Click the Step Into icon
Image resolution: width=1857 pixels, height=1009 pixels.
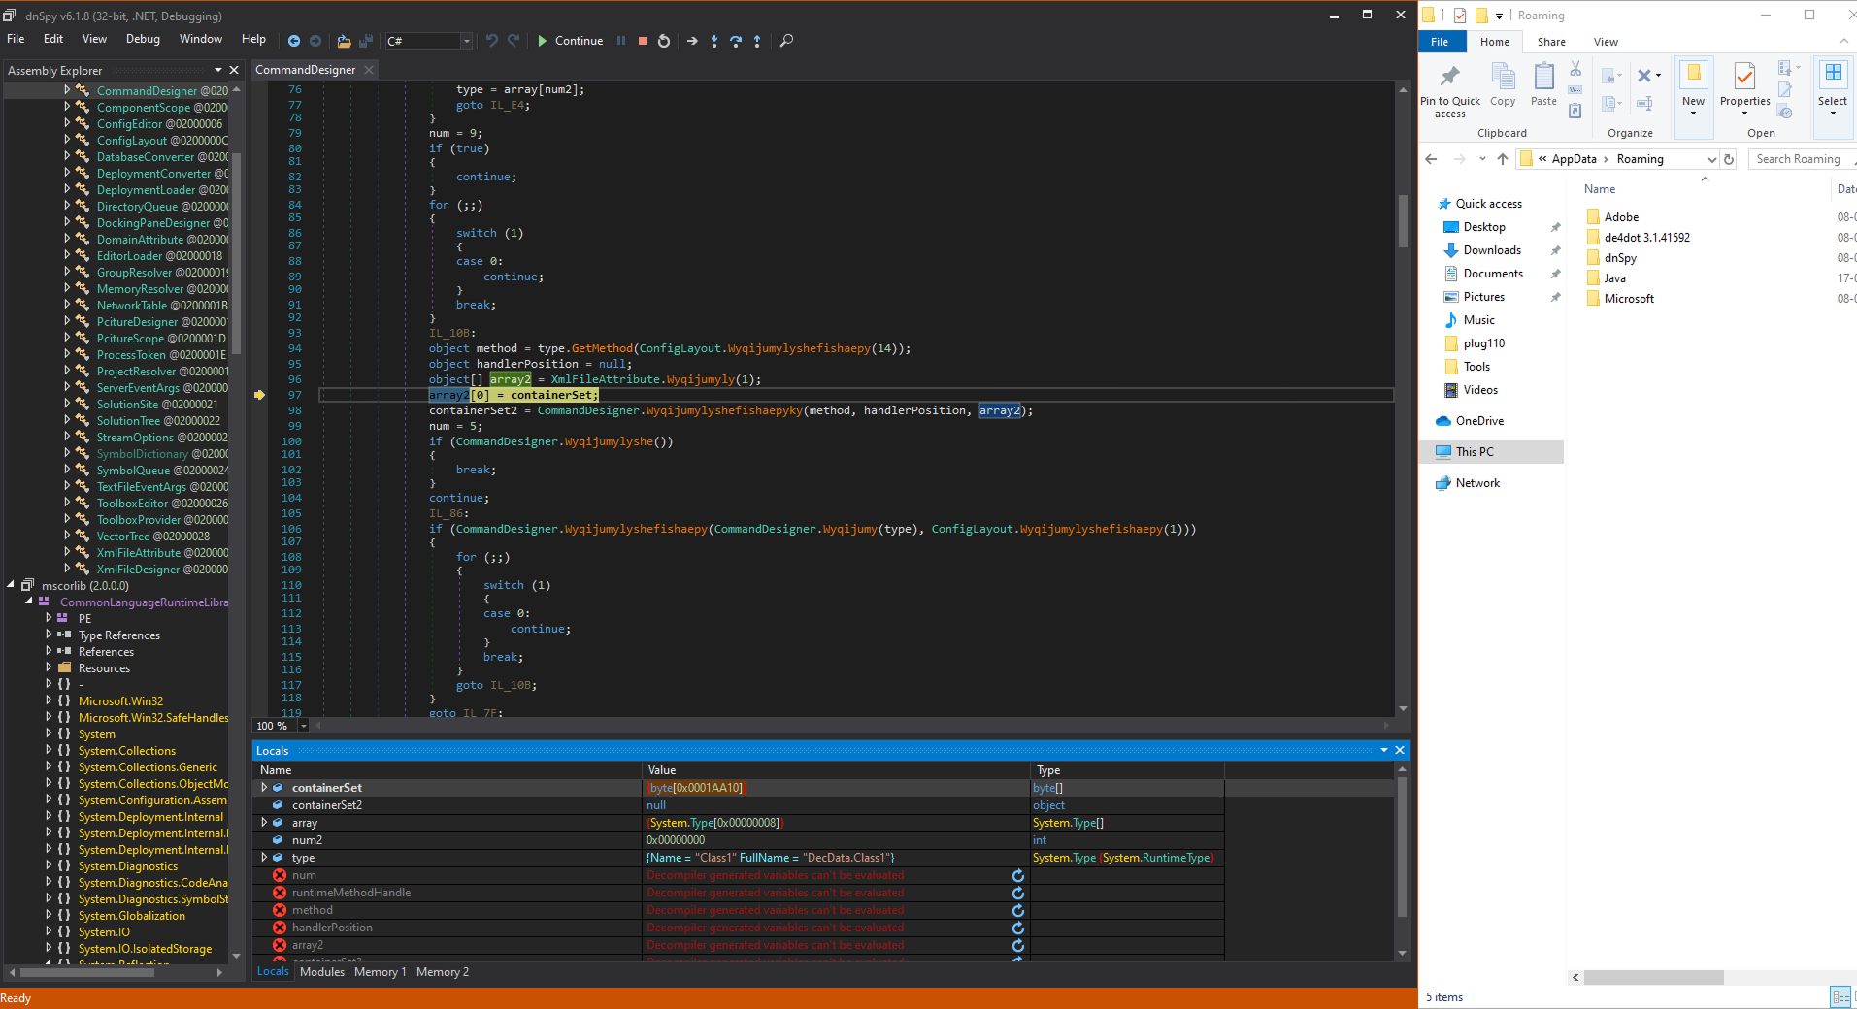714,41
